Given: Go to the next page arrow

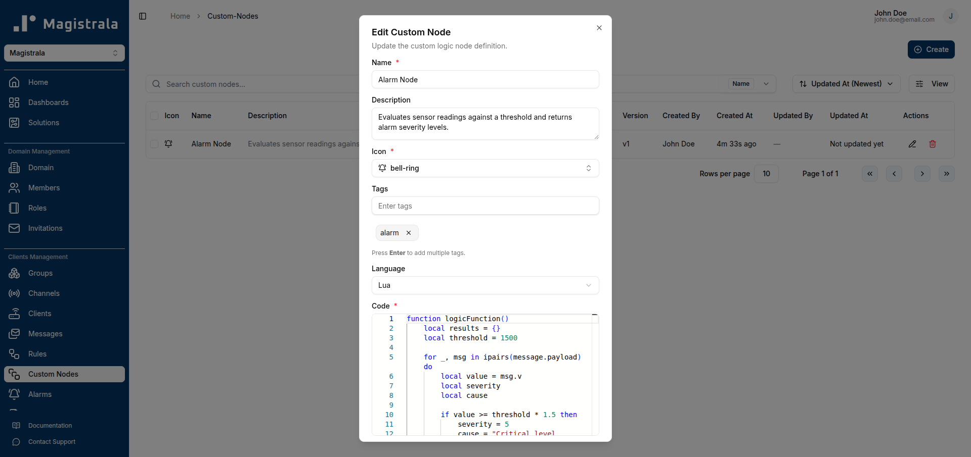Looking at the screenshot, I should tap(922, 174).
